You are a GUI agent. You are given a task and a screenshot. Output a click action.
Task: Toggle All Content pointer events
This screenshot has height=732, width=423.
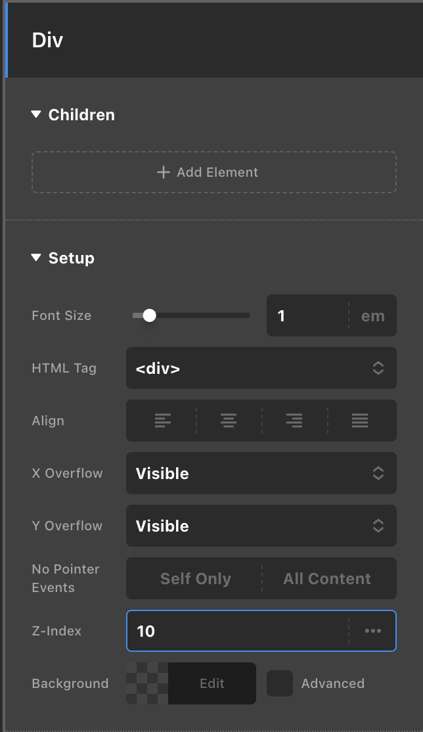pyautogui.click(x=327, y=578)
